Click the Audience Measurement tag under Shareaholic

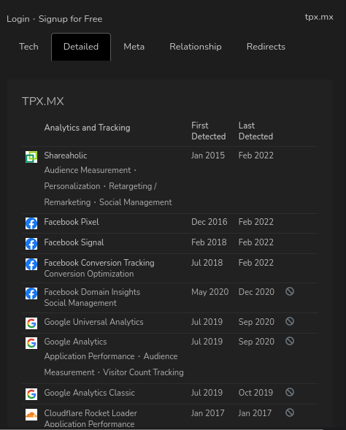(x=88, y=170)
